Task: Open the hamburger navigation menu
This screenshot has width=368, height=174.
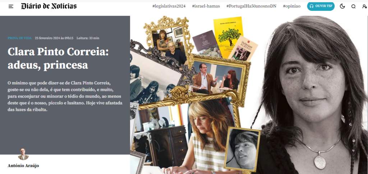Action: tap(11, 6)
